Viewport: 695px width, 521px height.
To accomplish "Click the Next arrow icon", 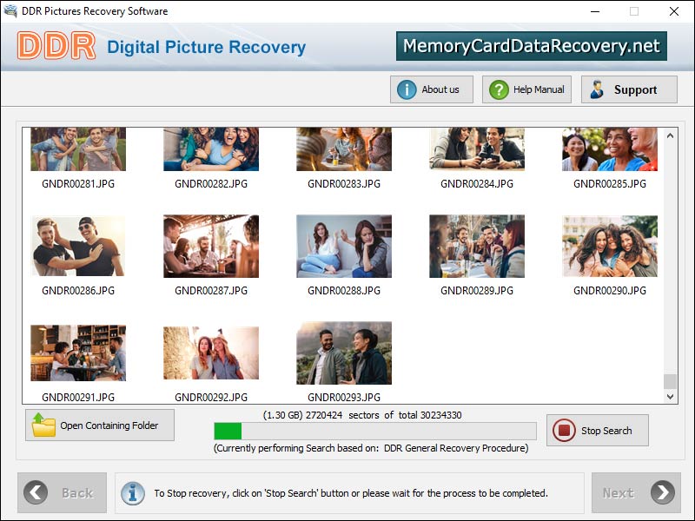I will [x=663, y=492].
